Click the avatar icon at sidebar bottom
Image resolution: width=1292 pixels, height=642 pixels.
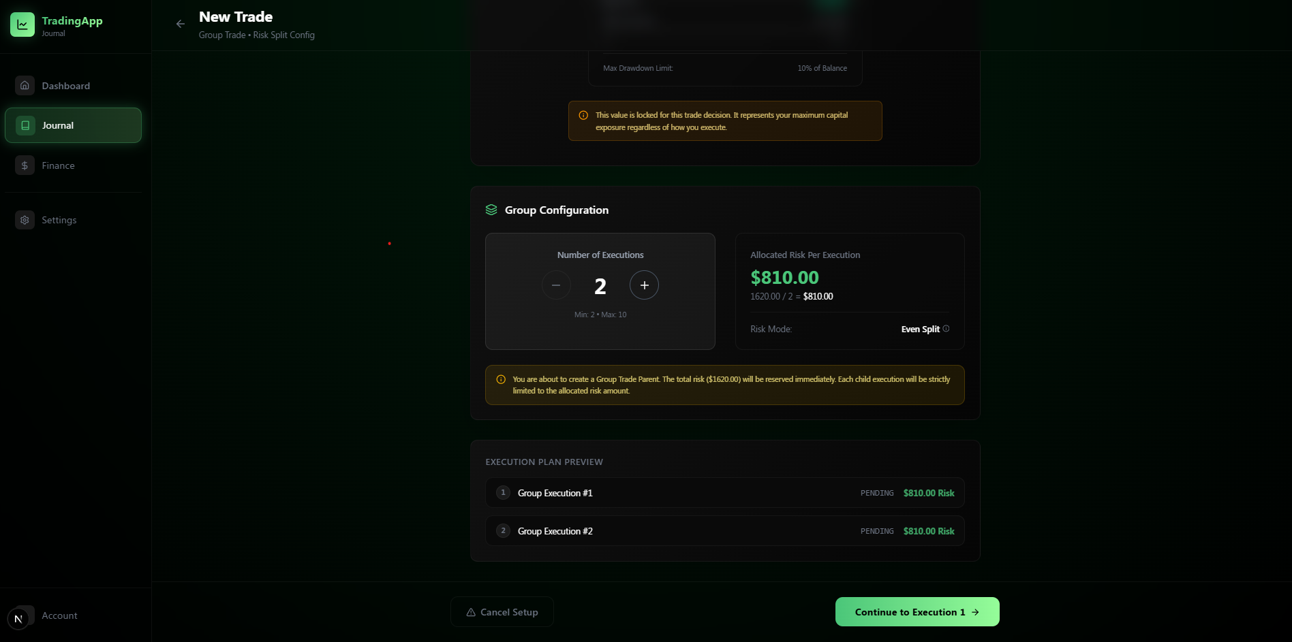(18, 619)
